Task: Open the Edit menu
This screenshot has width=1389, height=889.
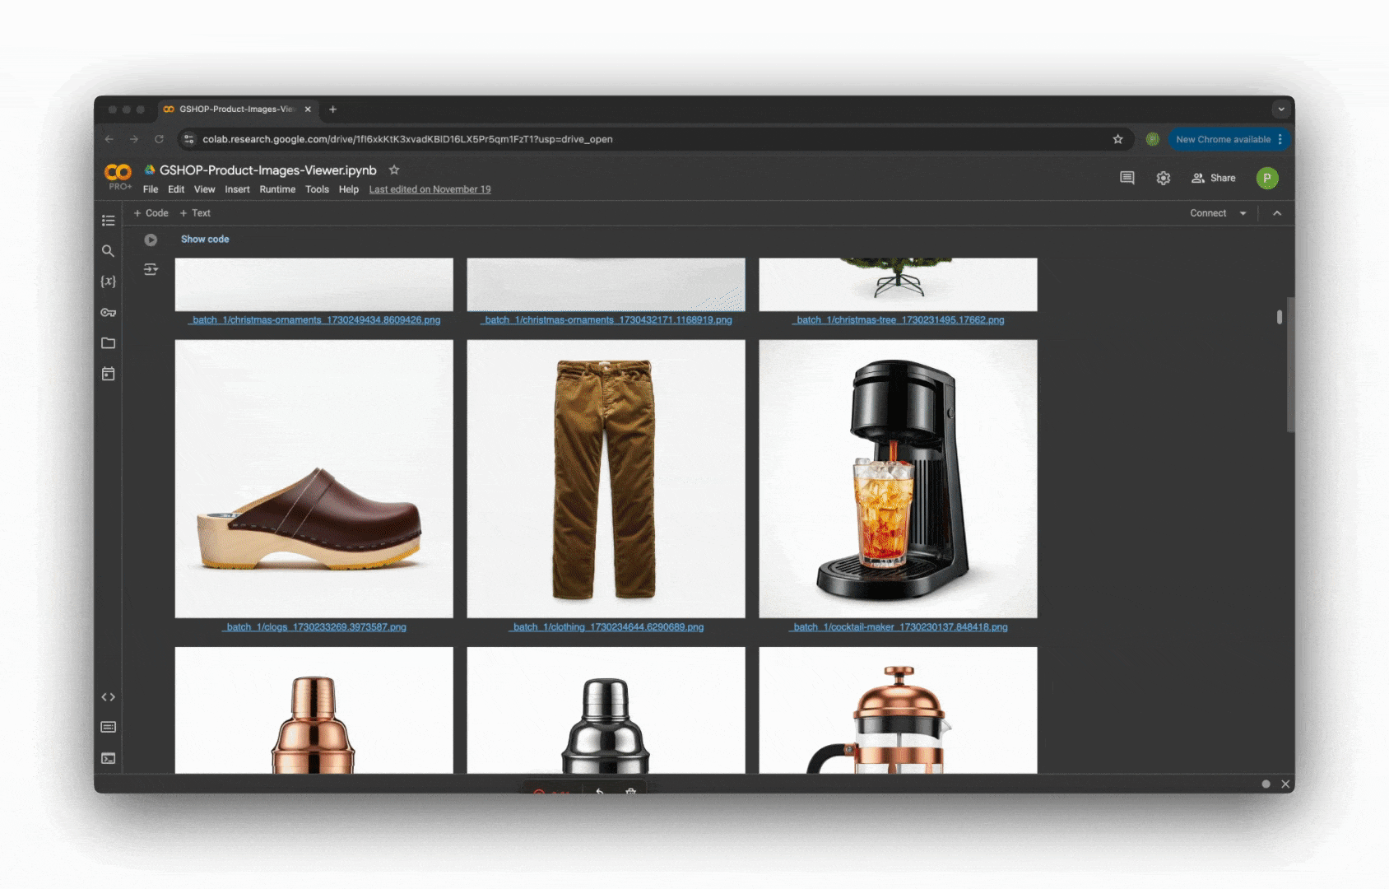Action: pos(176,189)
